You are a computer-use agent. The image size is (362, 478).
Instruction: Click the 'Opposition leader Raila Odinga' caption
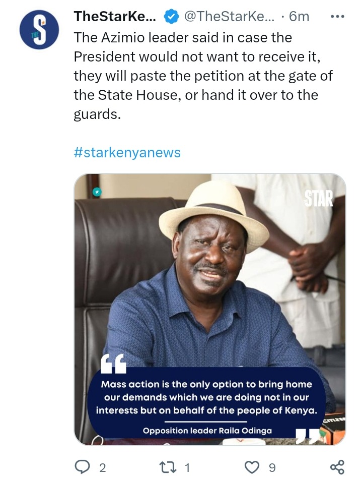coord(207,431)
